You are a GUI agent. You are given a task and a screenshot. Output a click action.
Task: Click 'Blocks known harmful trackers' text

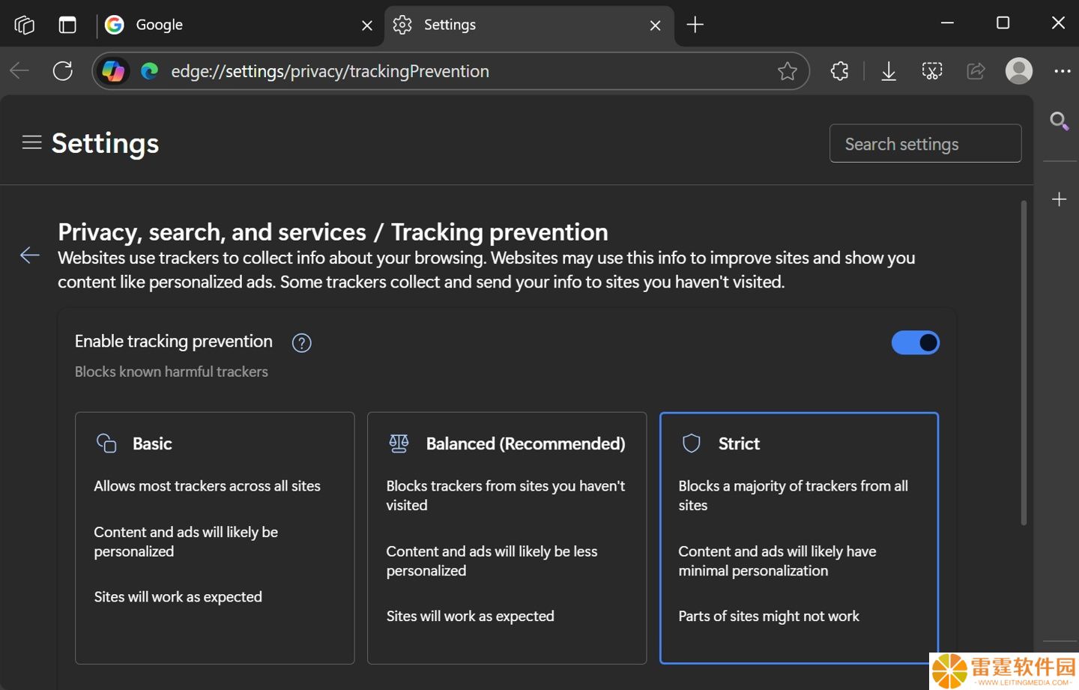(172, 372)
